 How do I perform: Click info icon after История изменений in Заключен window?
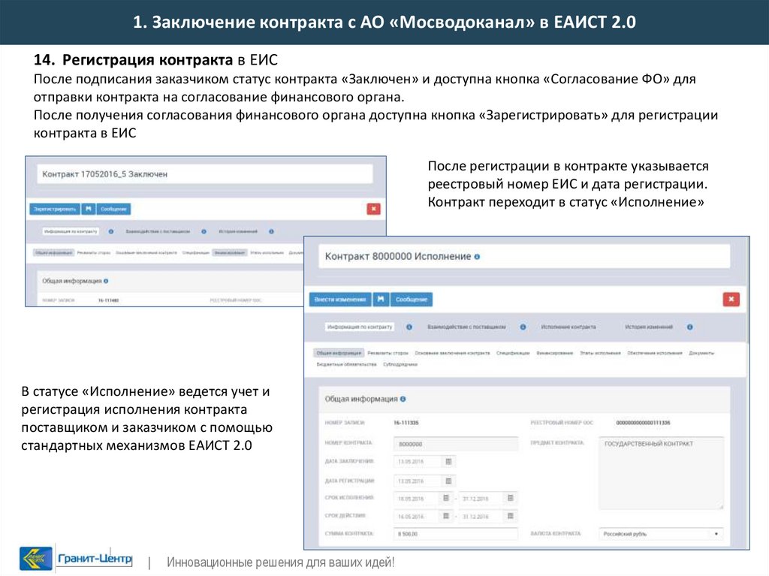click(271, 231)
